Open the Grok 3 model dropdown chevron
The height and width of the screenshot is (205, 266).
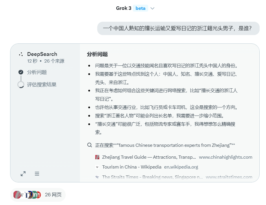152,8
